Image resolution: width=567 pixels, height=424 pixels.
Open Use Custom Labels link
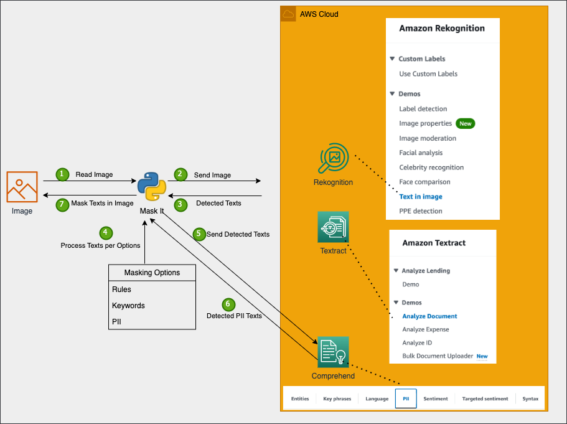[x=428, y=74]
